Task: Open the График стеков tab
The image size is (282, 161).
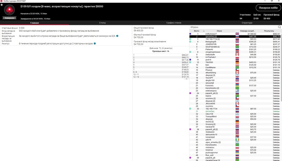Action: [x=174, y=23]
